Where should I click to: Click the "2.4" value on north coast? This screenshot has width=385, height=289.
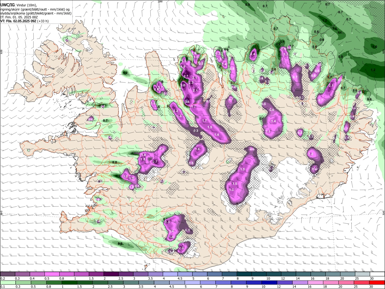(x=253, y=54)
